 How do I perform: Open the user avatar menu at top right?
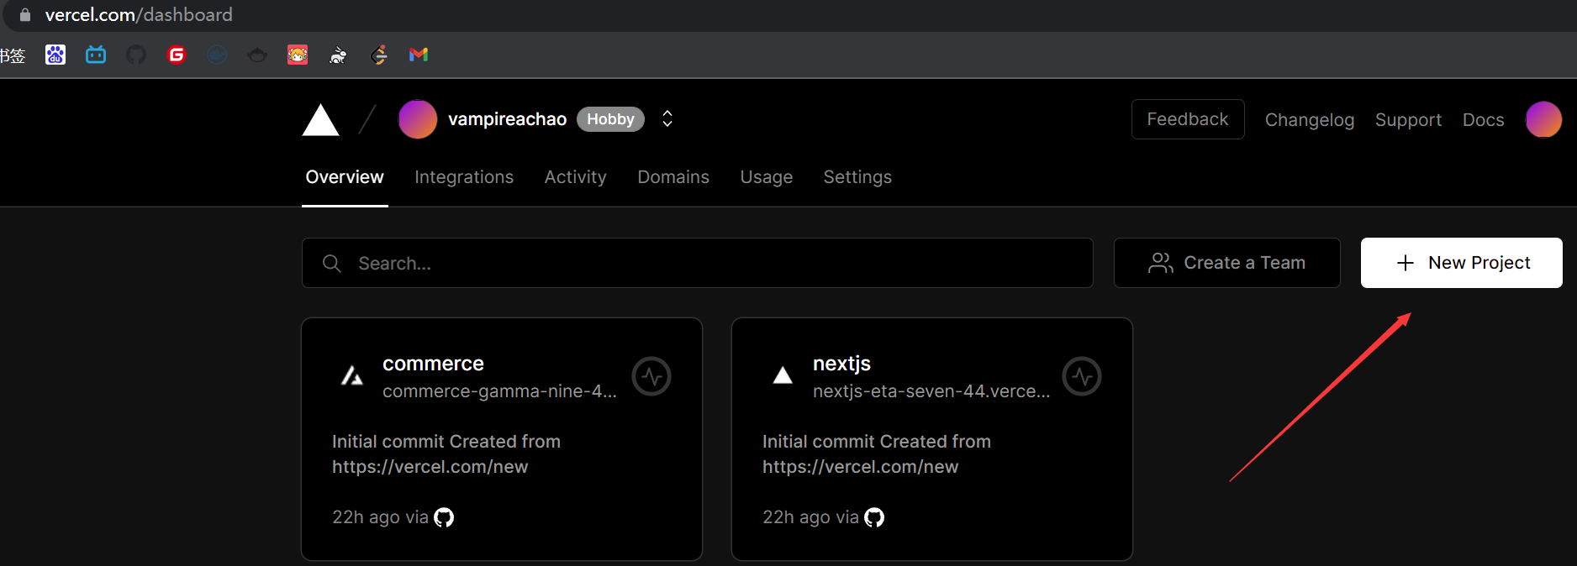tap(1543, 119)
